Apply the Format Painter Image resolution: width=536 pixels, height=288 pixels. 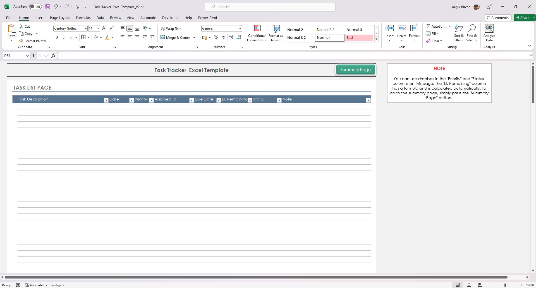click(x=33, y=41)
